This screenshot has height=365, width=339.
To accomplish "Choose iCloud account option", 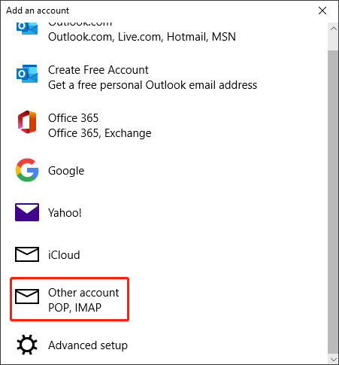I will pyautogui.click(x=64, y=255).
